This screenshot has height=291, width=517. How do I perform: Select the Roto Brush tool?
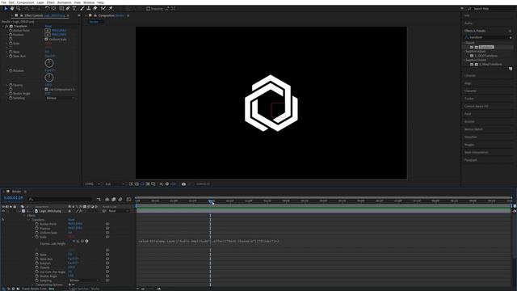click(103, 9)
